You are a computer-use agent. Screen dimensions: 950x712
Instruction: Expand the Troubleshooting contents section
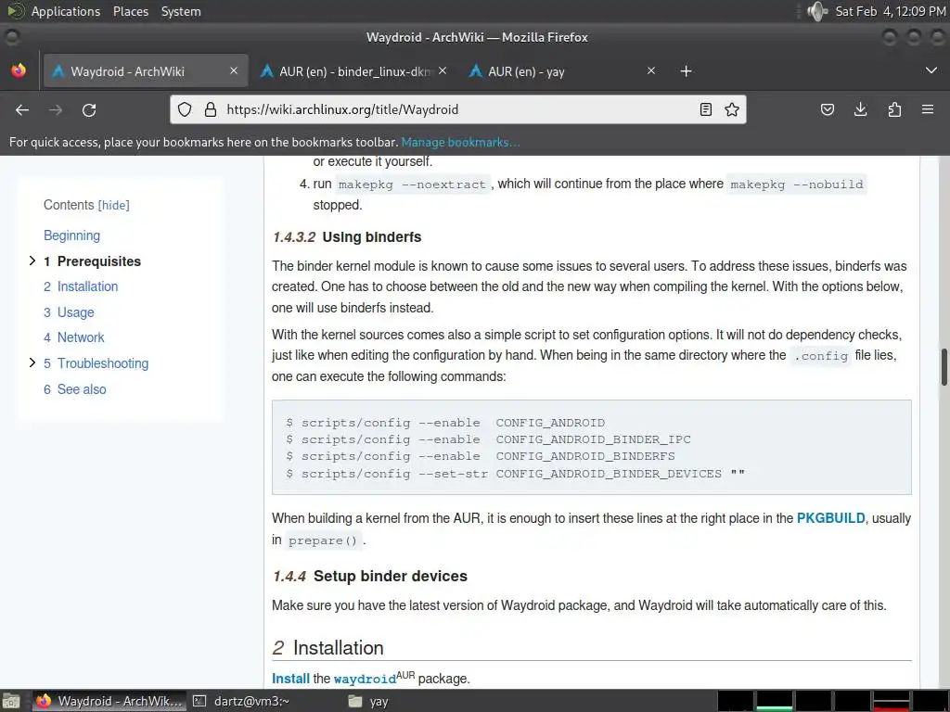click(x=32, y=362)
